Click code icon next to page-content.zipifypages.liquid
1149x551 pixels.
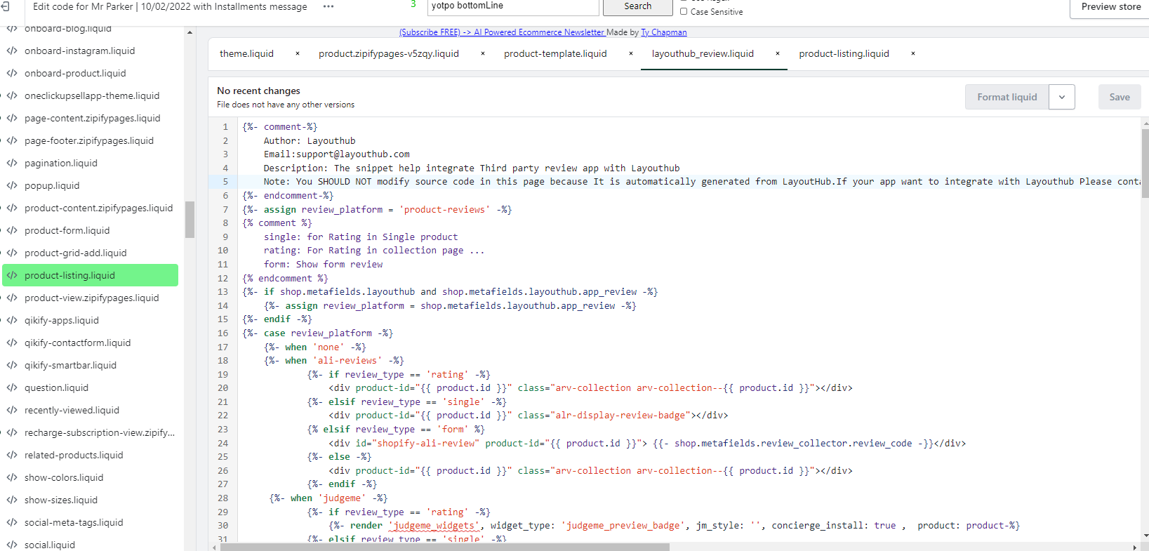coord(12,118)
